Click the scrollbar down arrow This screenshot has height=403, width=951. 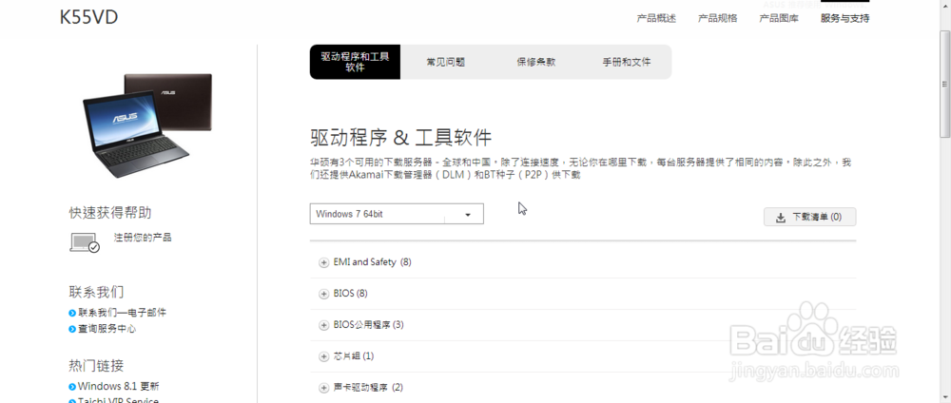(945, 397)
